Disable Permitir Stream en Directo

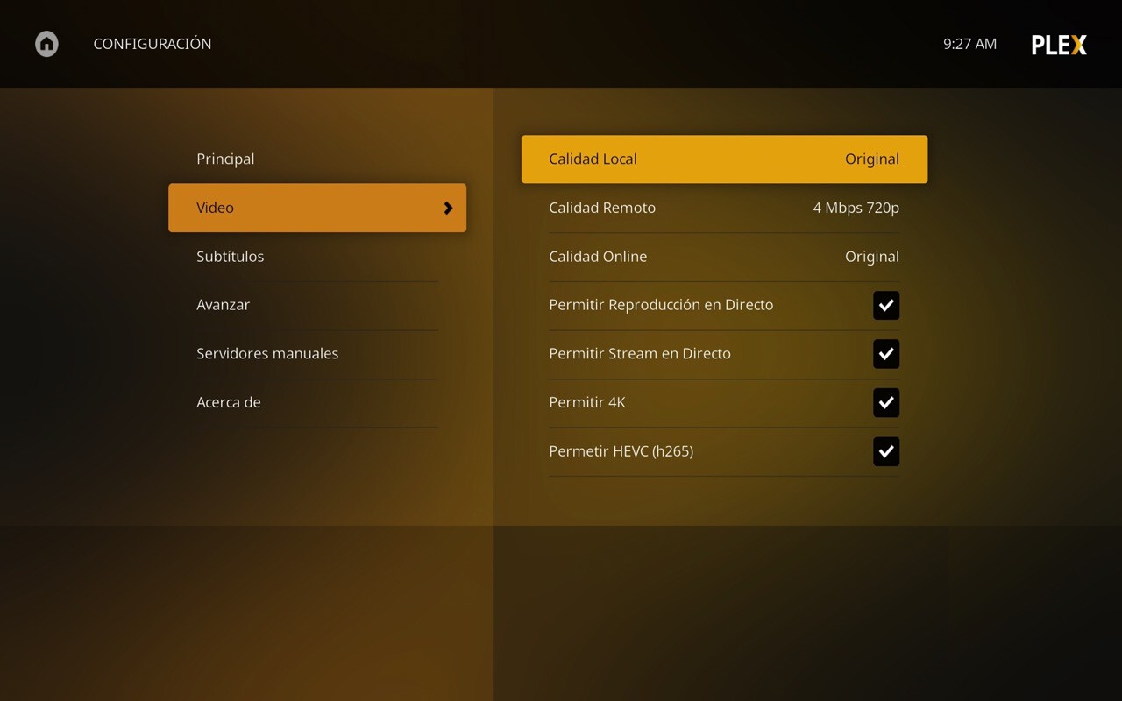(885, 354)
